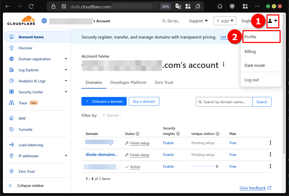Click the 80% zoom level indicator
The height and width of the screenshot is (196, 289).
coord(165,7)
